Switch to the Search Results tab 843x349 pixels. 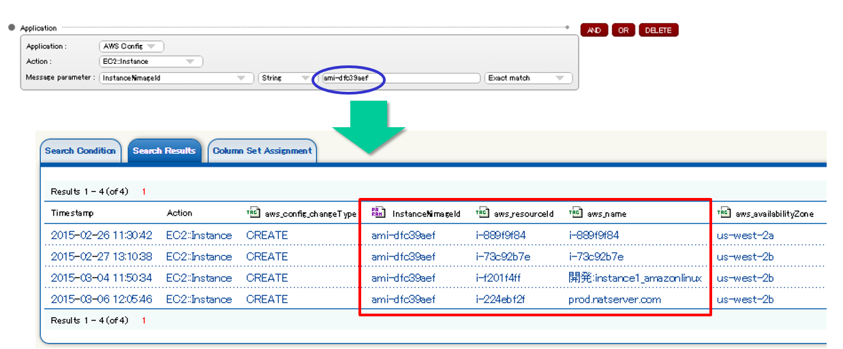point(164,151)
